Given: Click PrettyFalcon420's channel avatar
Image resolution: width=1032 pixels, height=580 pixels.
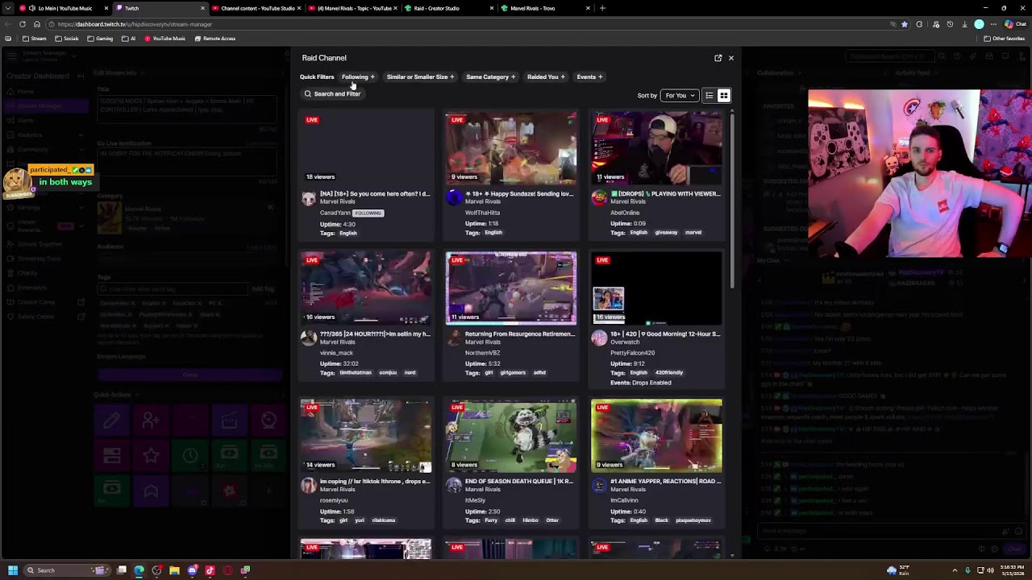Looking at the screenshot, I should tap(599, 338).
